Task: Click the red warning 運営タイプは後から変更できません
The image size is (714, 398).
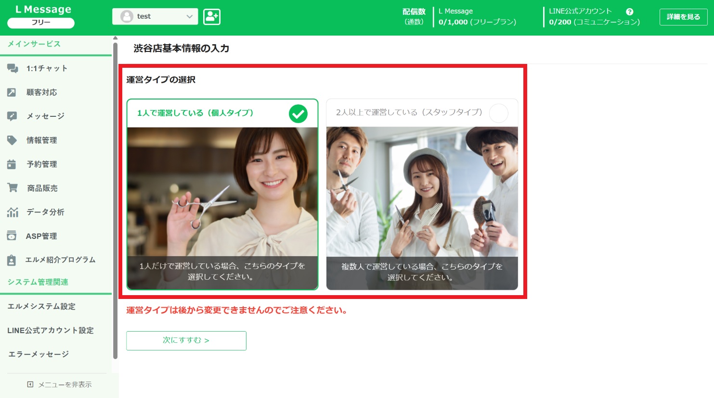Action: (x=237, y=311)
